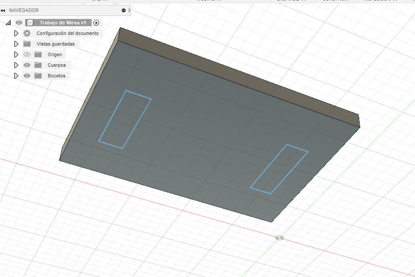The width and height of the screenshot is (415, 277).
Task: Collapse the NAVEGADOR panel with double-arrow icon
Action: click(3, 11)
